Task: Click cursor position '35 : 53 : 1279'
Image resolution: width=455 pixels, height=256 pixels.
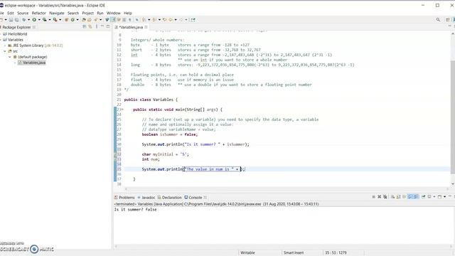Action: point(336,253)
